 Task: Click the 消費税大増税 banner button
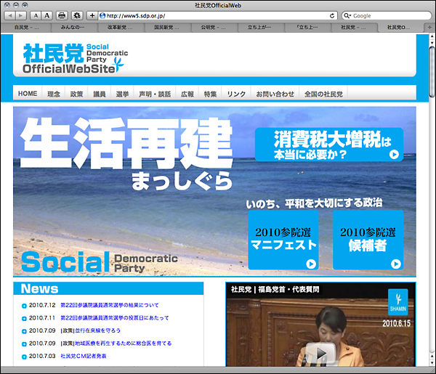point(328,145)
